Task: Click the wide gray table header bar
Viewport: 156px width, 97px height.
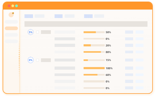Action: point(86,24)
